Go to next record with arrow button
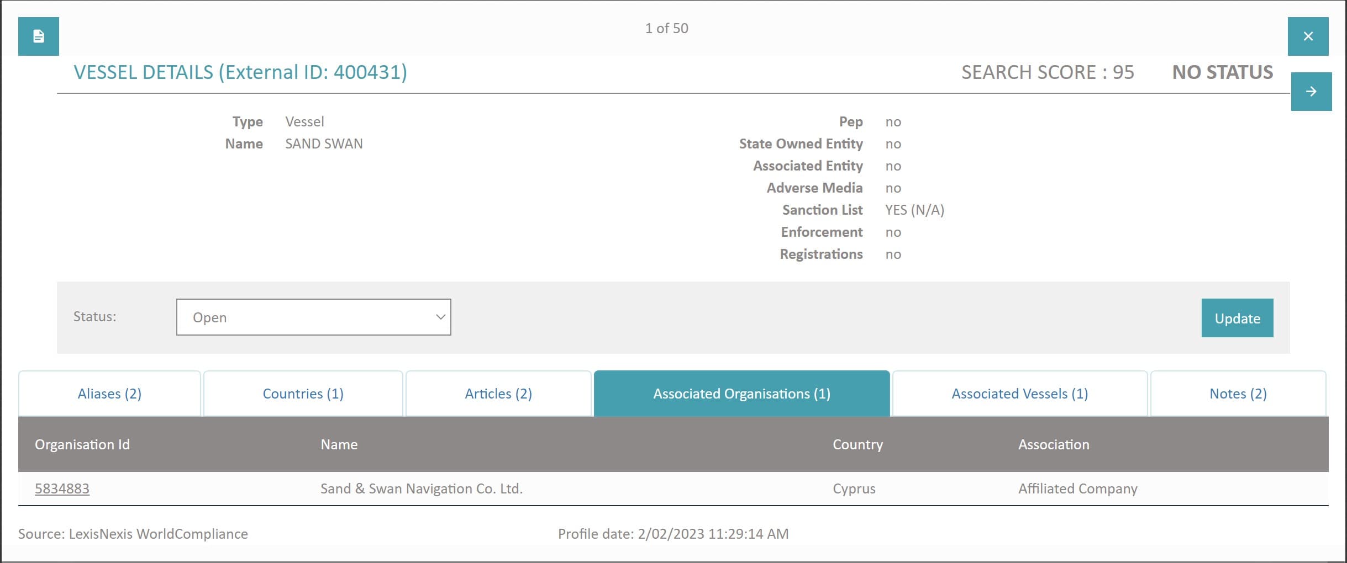This screenshot has height=563, width=1347. (1311, 92)
